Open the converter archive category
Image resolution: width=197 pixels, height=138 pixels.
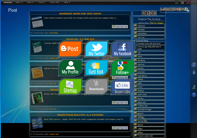point(149,72)
